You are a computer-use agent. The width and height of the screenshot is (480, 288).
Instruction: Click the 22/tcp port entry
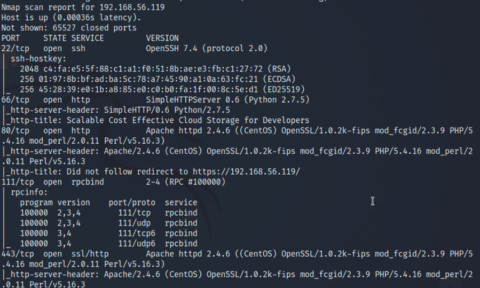point(15,49)
